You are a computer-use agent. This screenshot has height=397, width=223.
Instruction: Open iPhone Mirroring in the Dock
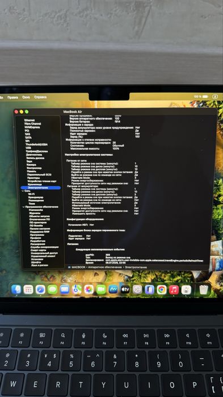pos(149,290)
